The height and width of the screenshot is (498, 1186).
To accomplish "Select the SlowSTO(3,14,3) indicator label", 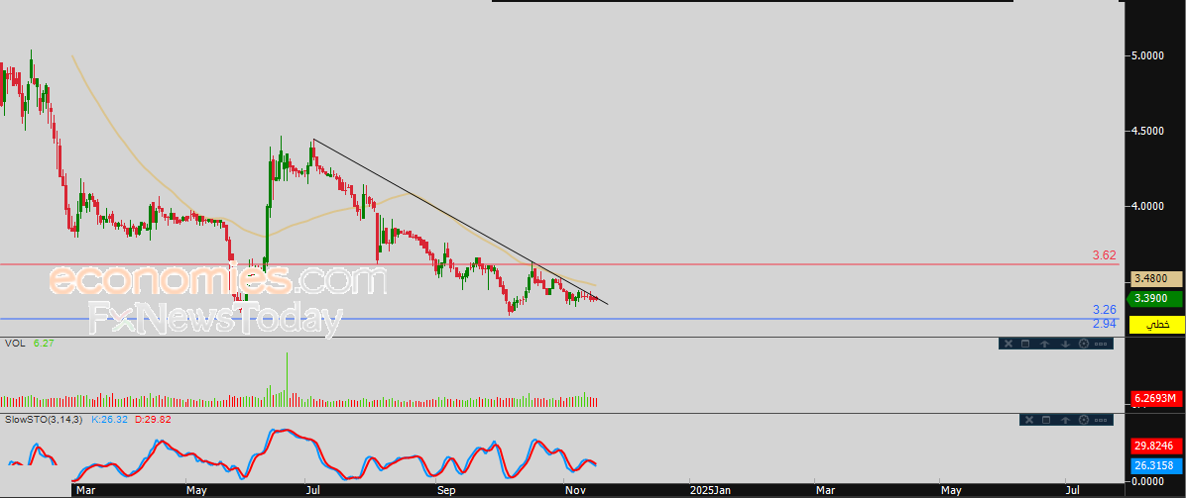I will click(x=44, y=419).
